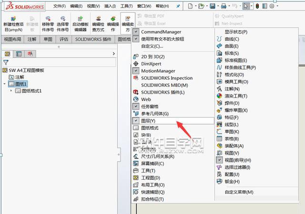Open dropdown arrow next to Options gear

(277, 6)
